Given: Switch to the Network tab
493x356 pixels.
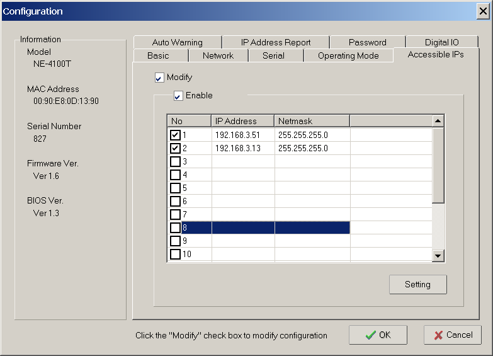Looking at the screenshot, I should click(218, 55).
